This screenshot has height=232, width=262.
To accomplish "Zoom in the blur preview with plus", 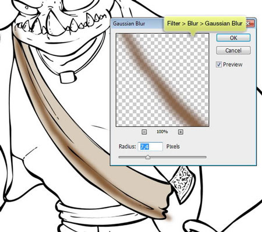I will pyautogui.click(x=180, y=132).
